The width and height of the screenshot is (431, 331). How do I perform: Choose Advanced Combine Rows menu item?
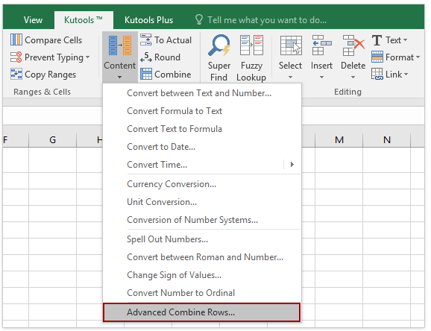tap(201, 312)
